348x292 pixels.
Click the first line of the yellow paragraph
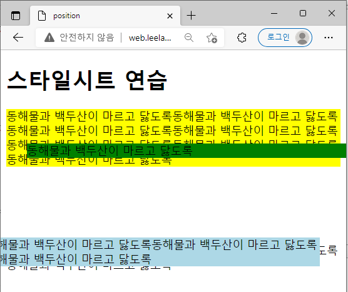(172, 116)
